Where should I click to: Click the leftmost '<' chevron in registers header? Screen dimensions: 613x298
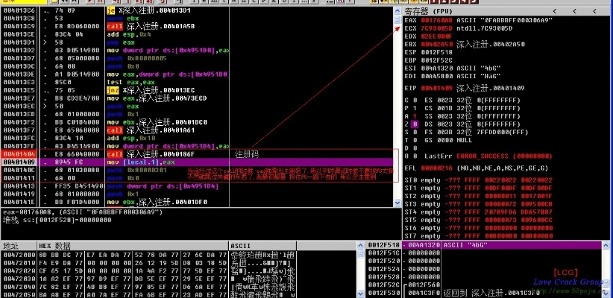tap(554, 11)
